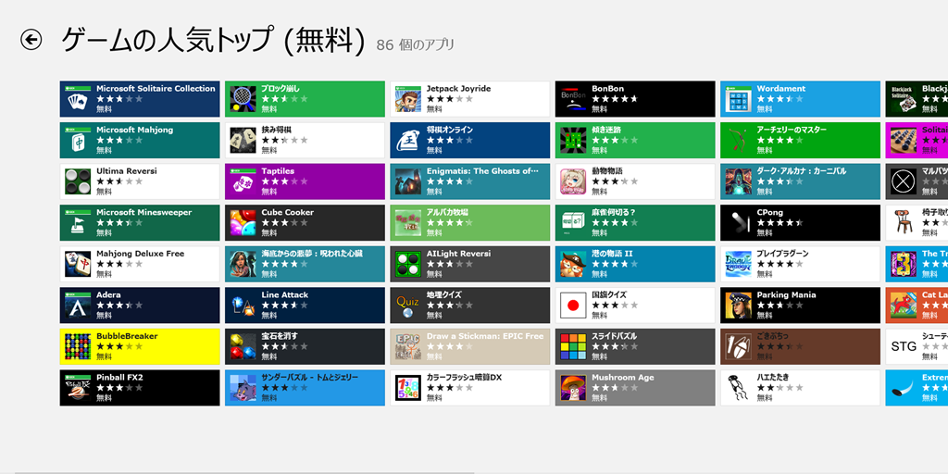Open Microsoft Minesweeper flag icon
Viewport: 948px width, 474px height.
78,223
